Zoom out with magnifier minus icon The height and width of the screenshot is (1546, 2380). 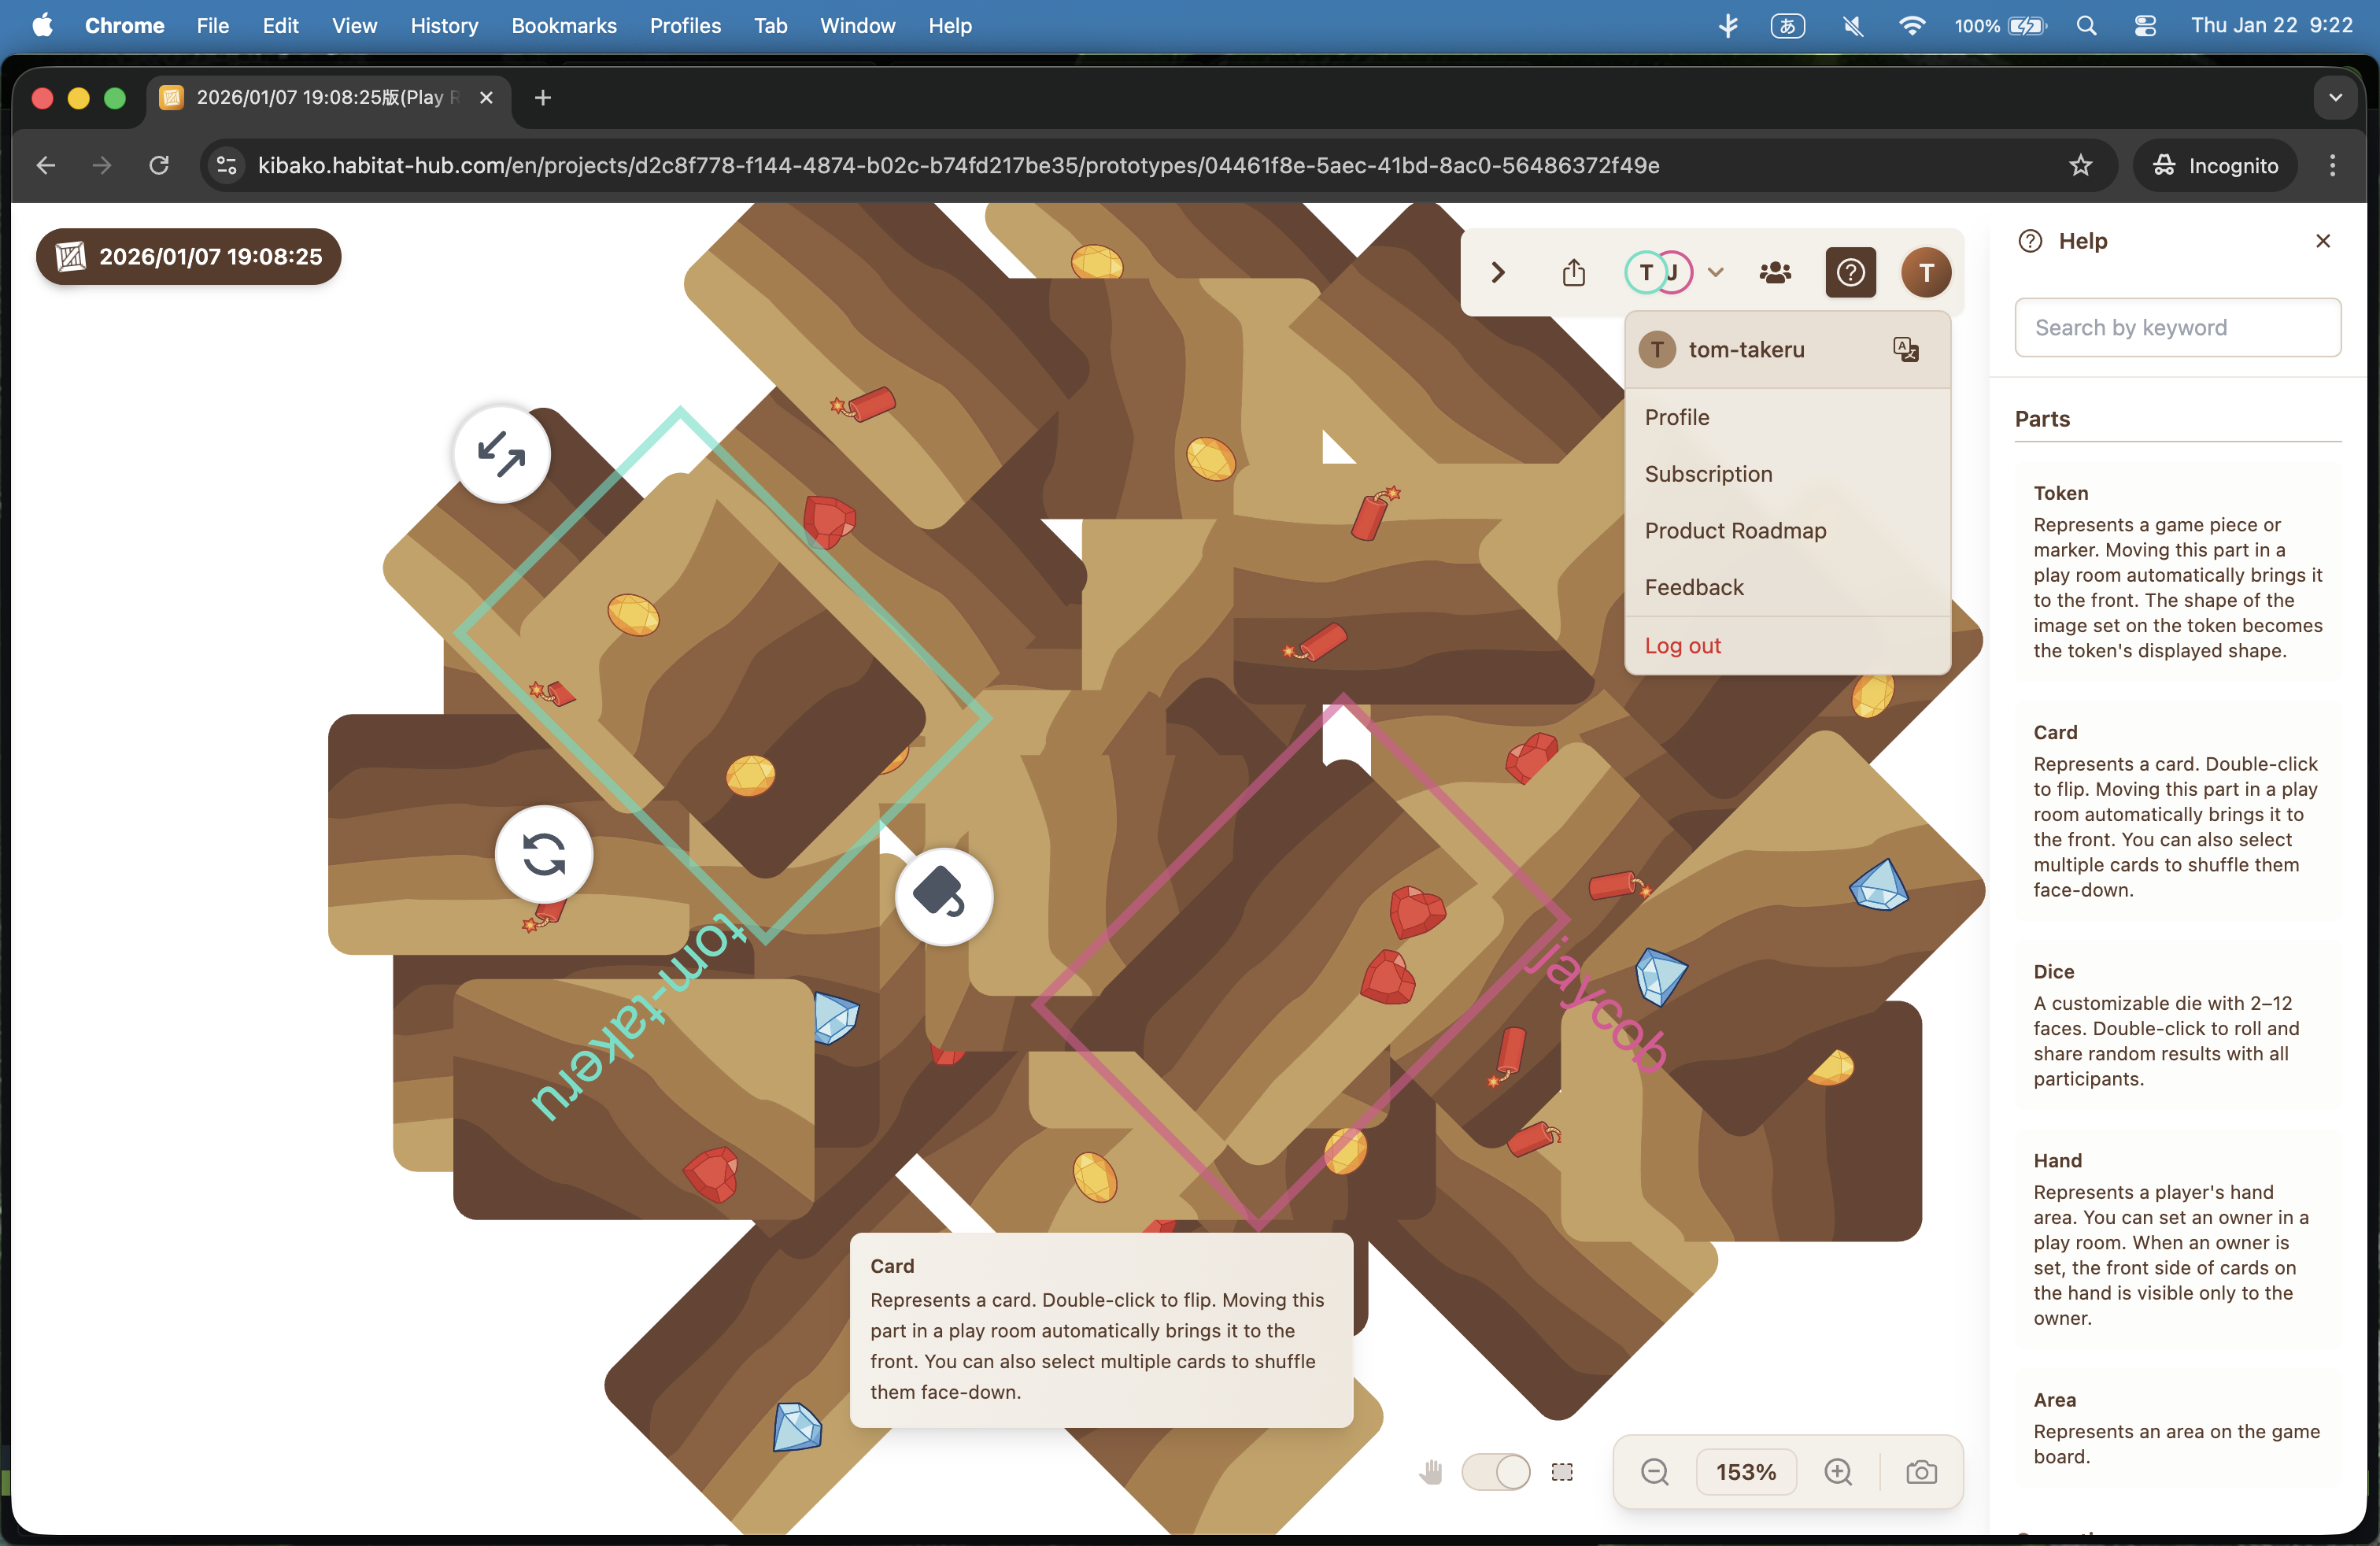[x=1655, y=1472]
